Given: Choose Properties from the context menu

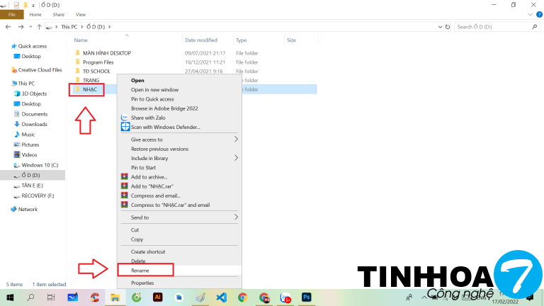Looking at the screenshot, I should tap(143, 283).
